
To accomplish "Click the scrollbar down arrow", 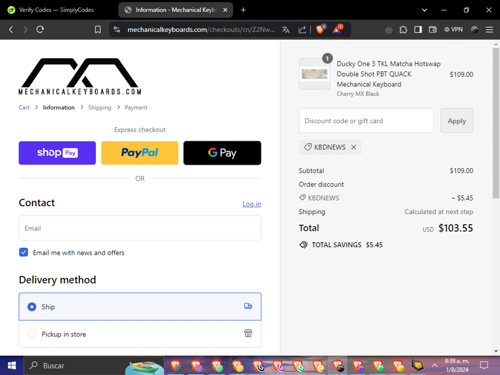I will (496, 351).
